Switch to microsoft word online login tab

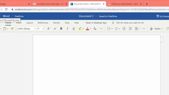[50, 4]
